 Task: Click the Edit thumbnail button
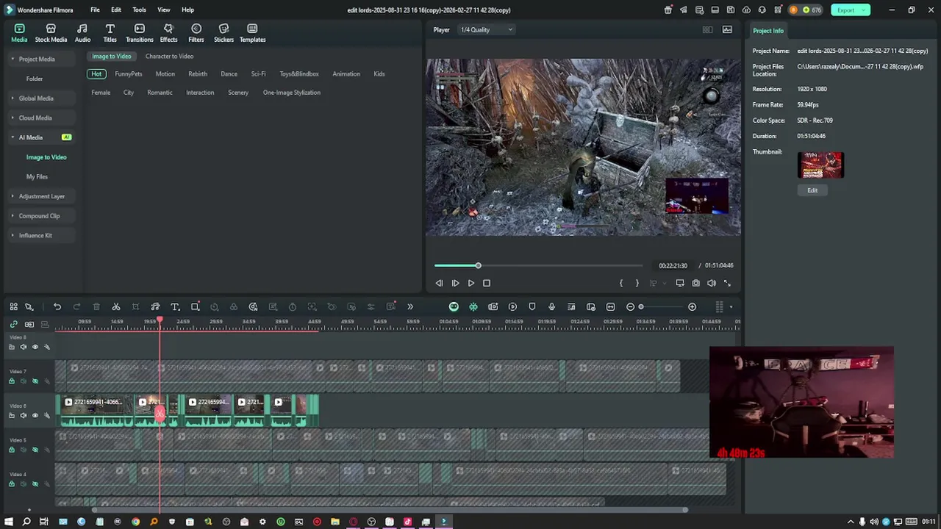[x=812, y=190]
